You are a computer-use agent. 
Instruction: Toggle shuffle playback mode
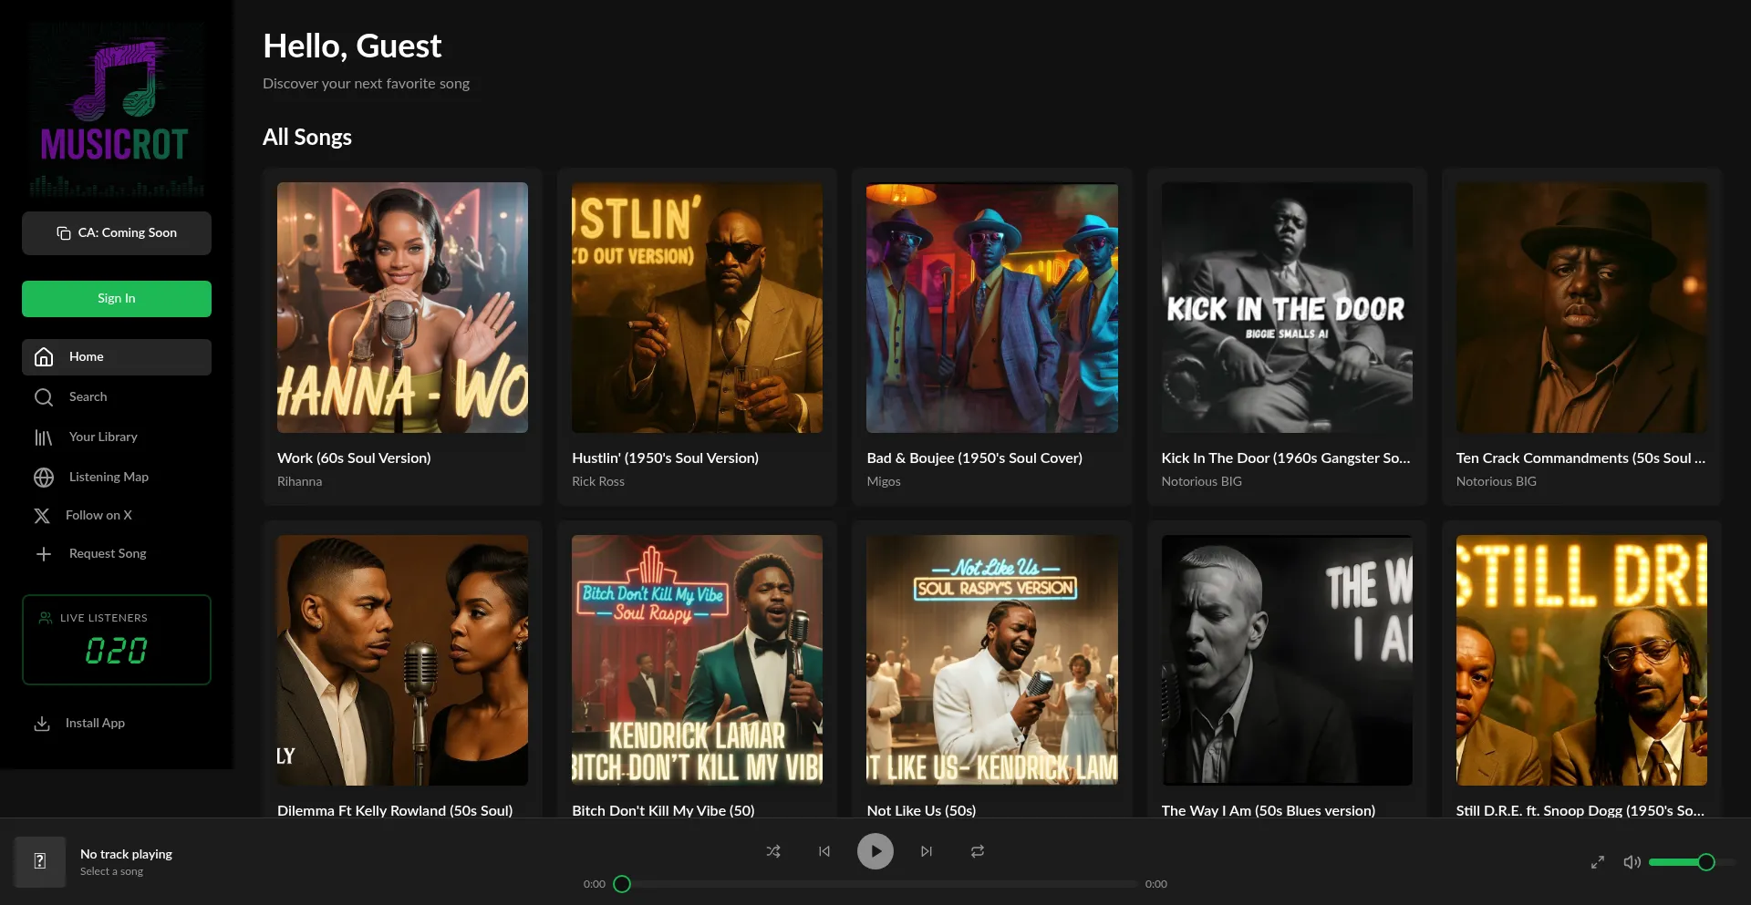pyautogui.click(x=773, y=851)
